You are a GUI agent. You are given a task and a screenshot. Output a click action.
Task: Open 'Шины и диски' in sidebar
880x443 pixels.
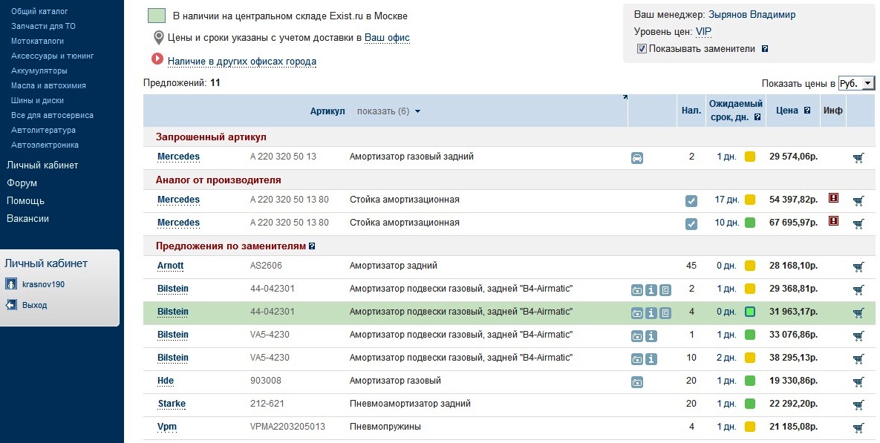click(38, 100)
